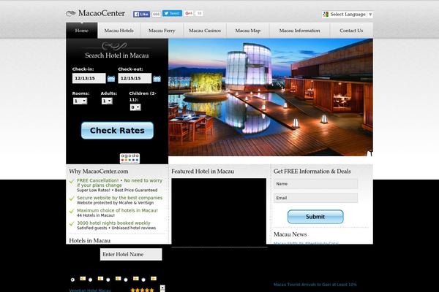Click the hotel terrace hero image
439x292 pixels.
pos(271,97)
